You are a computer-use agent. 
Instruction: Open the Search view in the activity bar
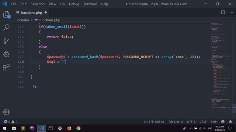pos(6,27)
